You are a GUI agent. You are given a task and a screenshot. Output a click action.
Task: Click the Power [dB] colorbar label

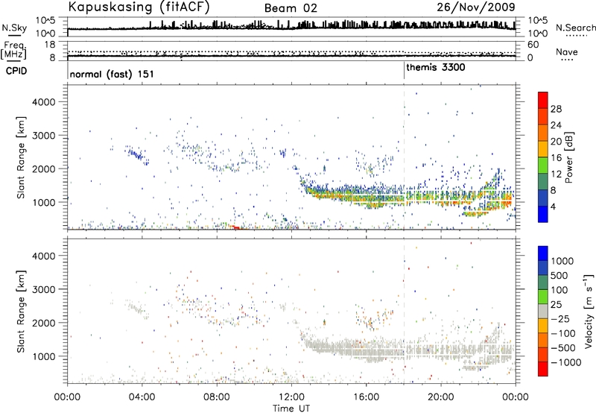568,157
